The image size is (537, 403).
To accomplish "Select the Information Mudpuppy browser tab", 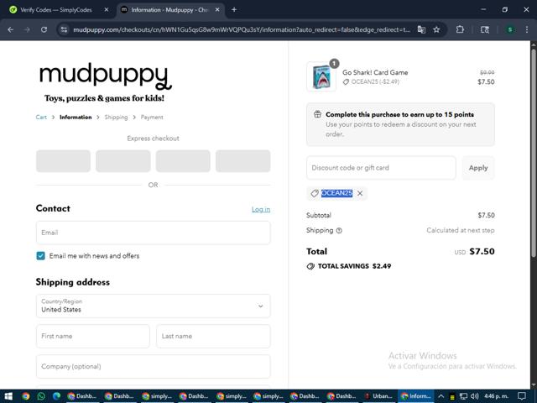I will (x=170, y=10).
